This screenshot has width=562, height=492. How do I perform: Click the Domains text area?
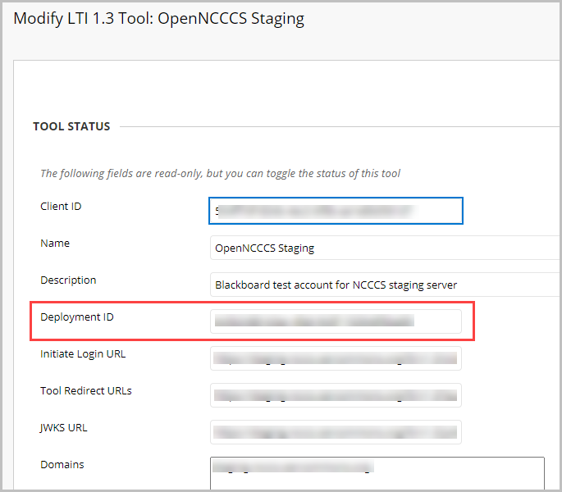[x=377, y=473]
